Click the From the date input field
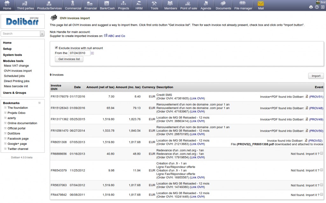This screenshot has width=326, height=203. pos(79,53)
